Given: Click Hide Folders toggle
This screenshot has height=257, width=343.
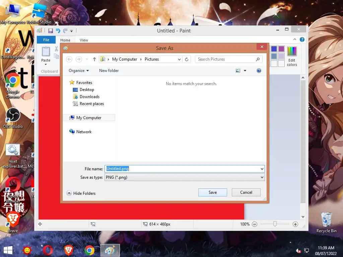Looking at the screenshot, I should (x=81, y=193).
